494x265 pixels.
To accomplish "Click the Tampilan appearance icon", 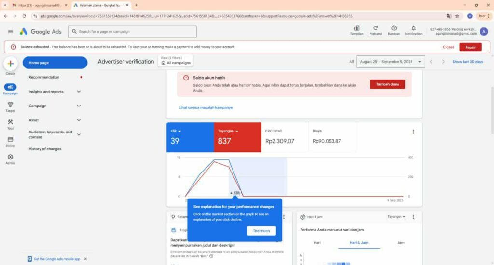I will click(357, 28).
